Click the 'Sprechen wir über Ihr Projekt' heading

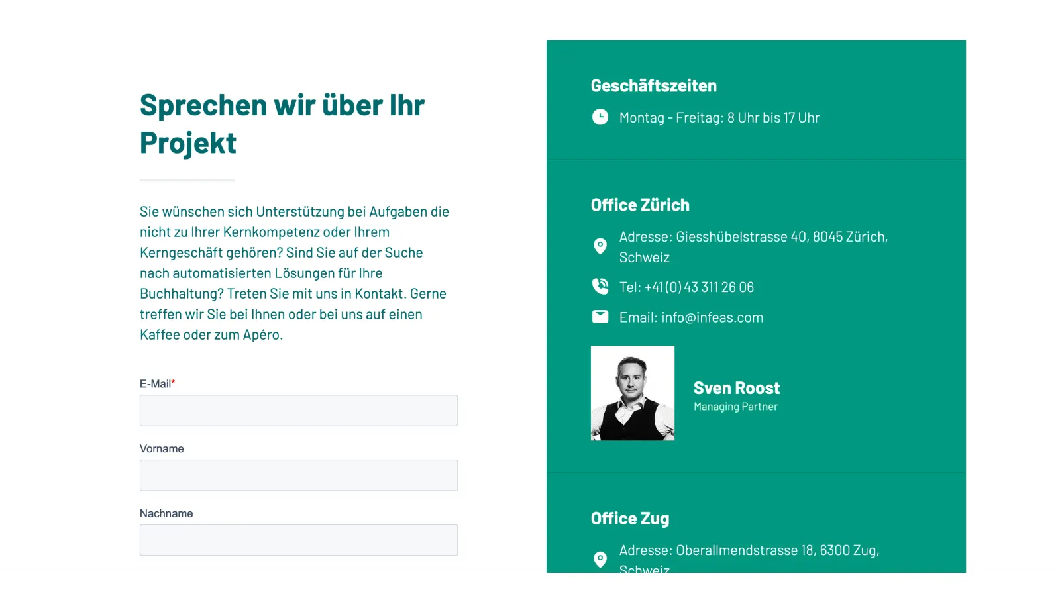(x=282, y=124)
